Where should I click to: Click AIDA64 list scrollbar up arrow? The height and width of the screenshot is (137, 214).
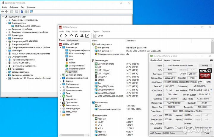point(212,40)
